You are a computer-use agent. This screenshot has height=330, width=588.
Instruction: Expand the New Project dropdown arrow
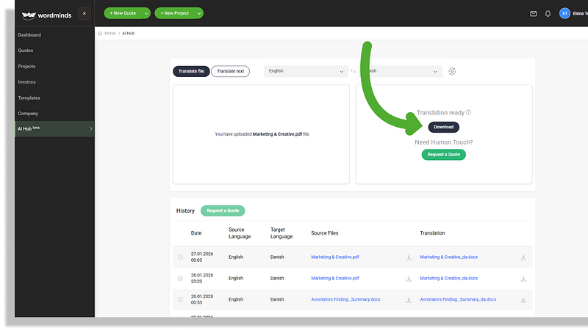[x=198, y=13]
